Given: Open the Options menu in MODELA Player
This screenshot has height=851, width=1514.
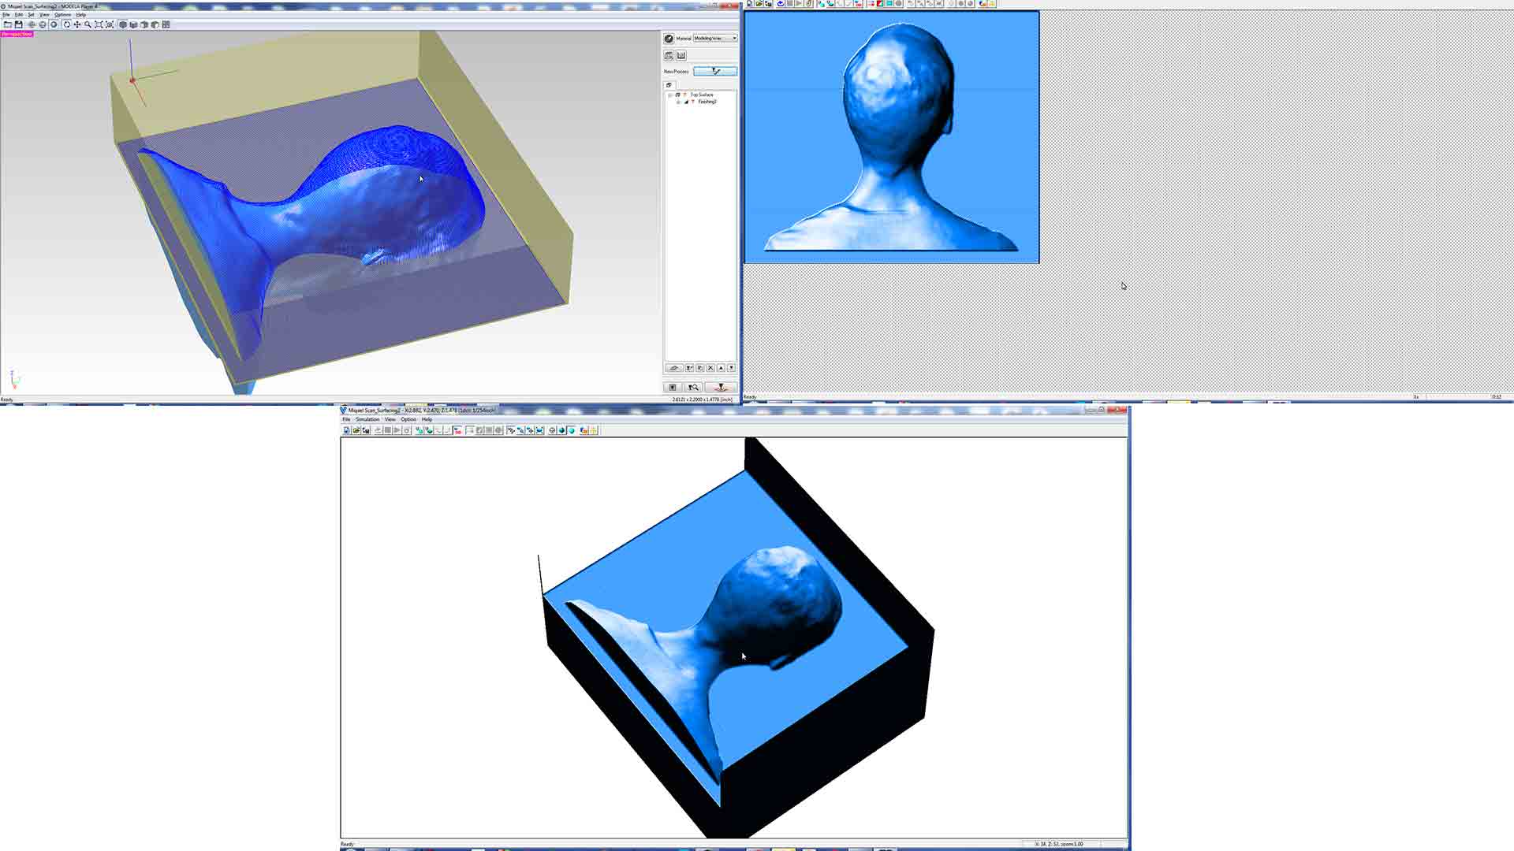Looking at the screenshot, I should click(62, 15).
